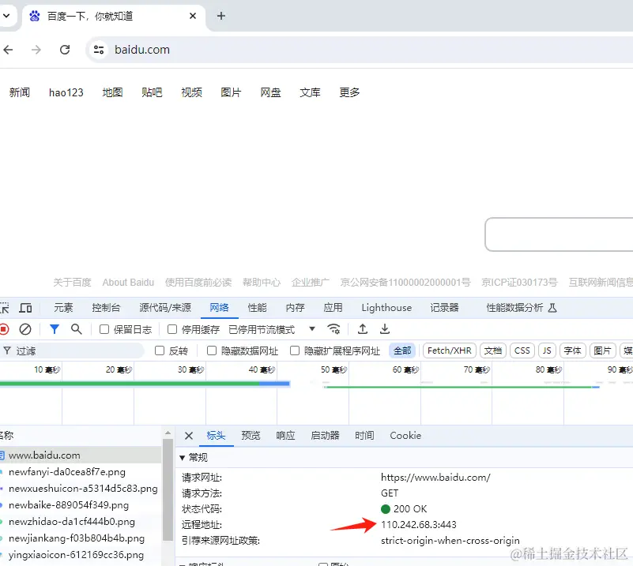Tick the 反转 checkbox
Viewport: 633px width, 566px height.
point(160,350)
